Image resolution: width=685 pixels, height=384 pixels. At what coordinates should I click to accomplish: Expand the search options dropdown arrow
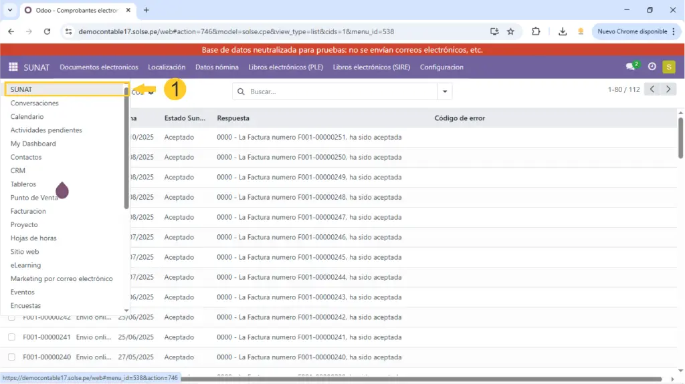click(x=445, y=91)
